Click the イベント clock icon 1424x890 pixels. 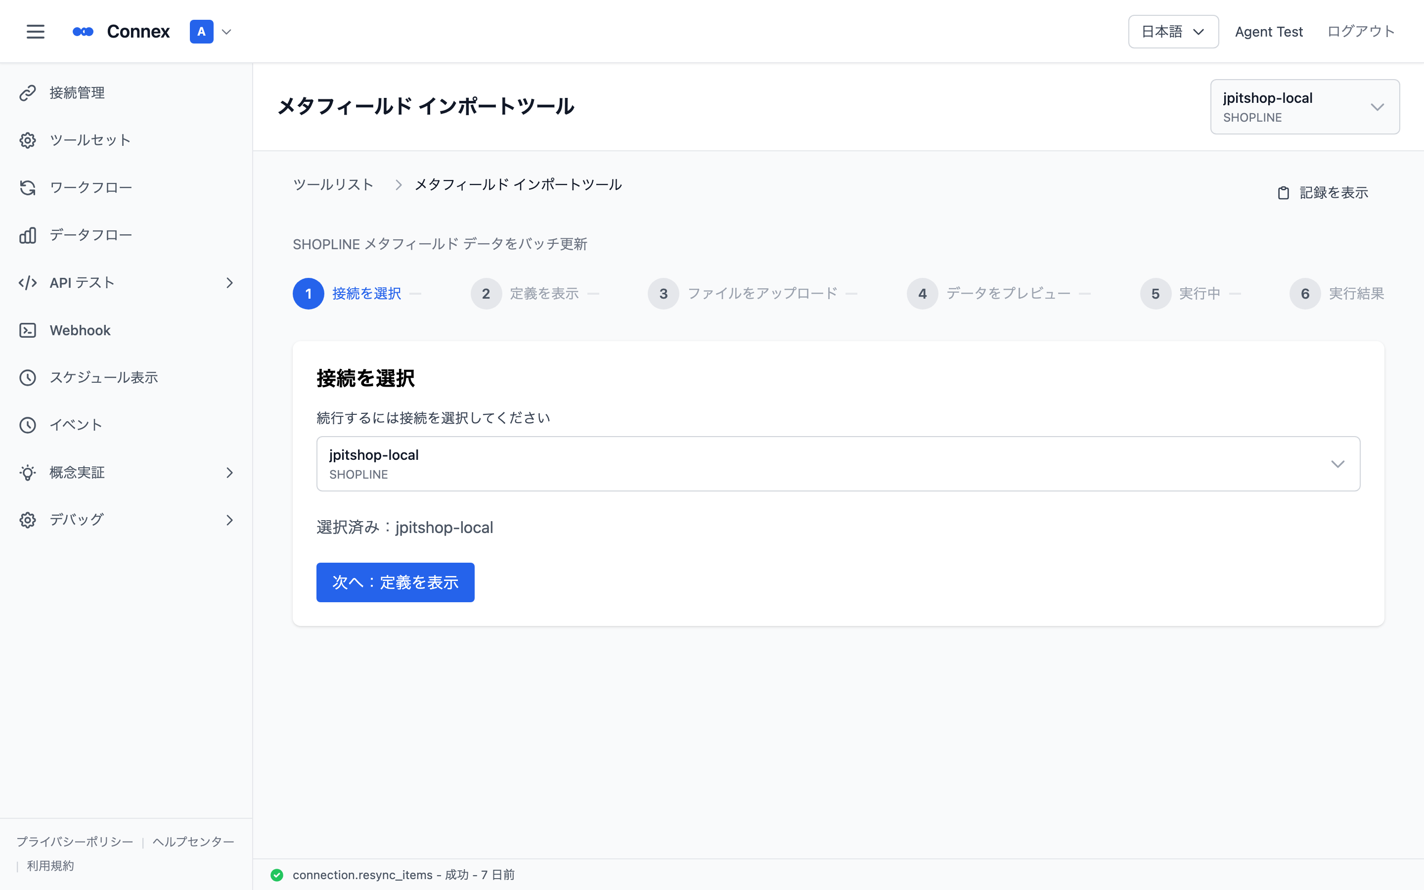click(x=28, y=425)
